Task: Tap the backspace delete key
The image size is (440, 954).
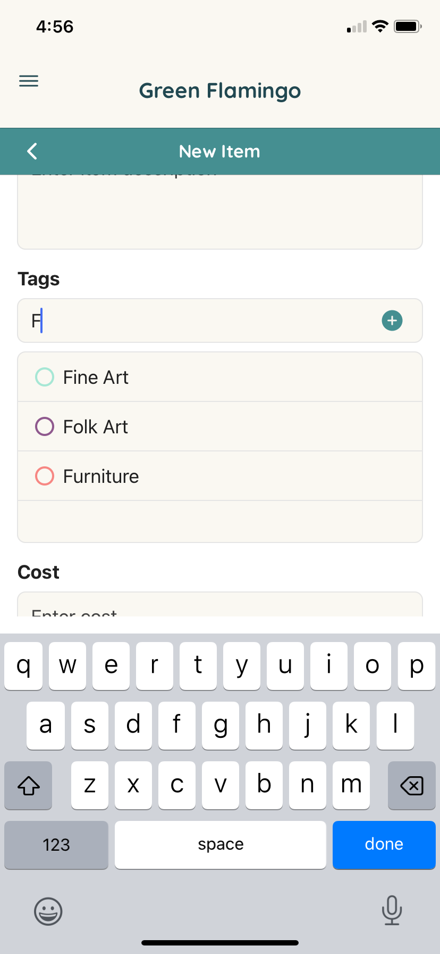Action: (412, 785)
